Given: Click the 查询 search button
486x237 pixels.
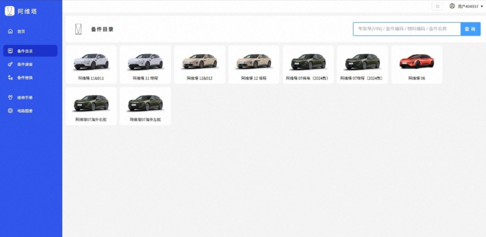Looking at the screenshot, I should (x=470, y=29).
